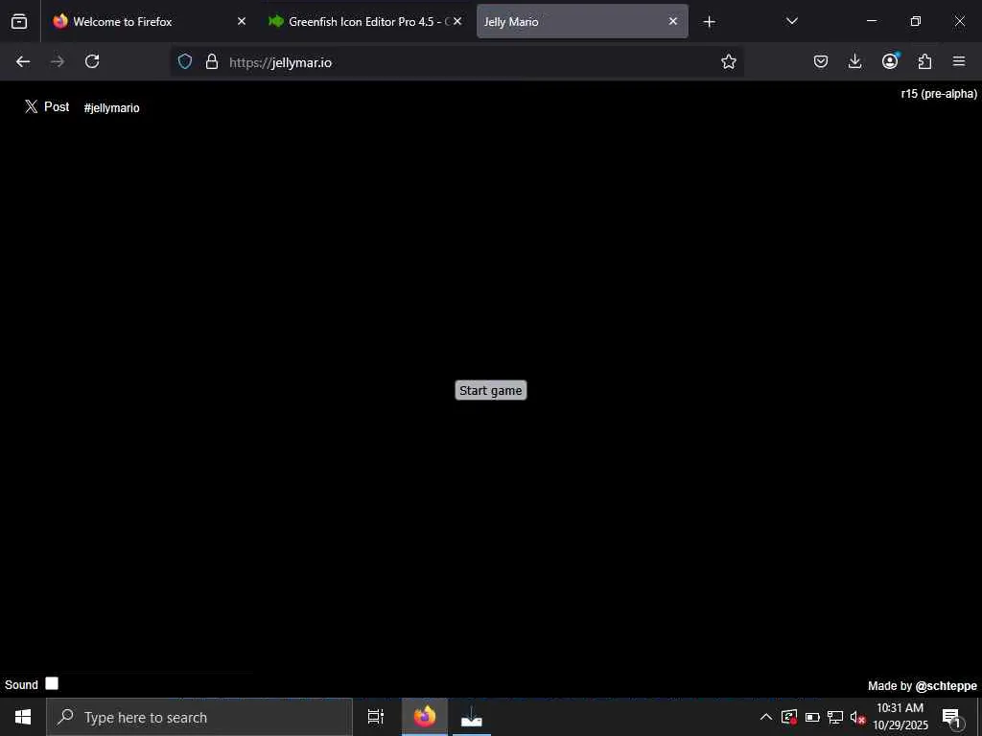The image size is (982, 736).
Task: Reload the current page
Action: [92, 61]
